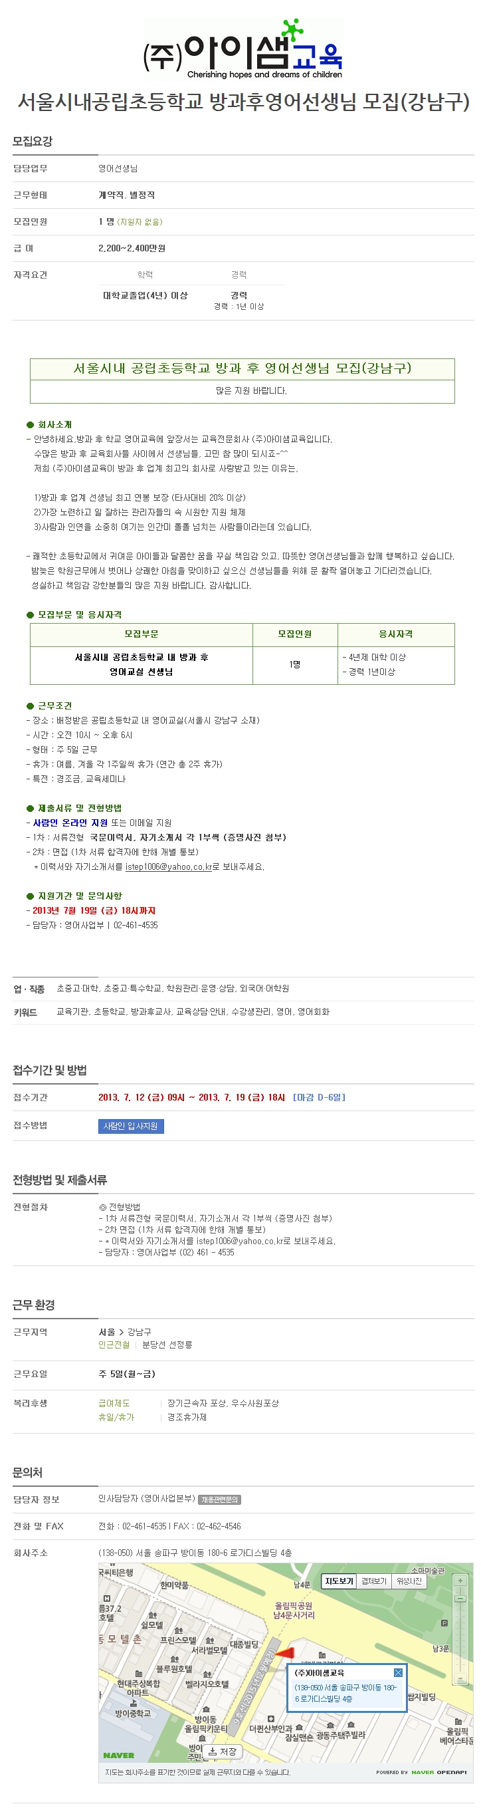The width and height of the screenshot is (481, 1810).
Task: Click the map zoom-in plus button
Action: click(461, 1581)
